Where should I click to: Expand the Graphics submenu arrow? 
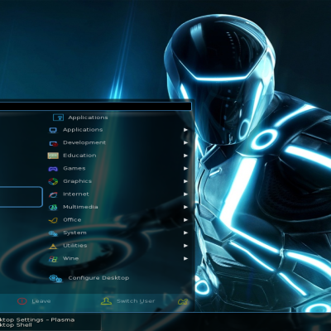[185, 181]
